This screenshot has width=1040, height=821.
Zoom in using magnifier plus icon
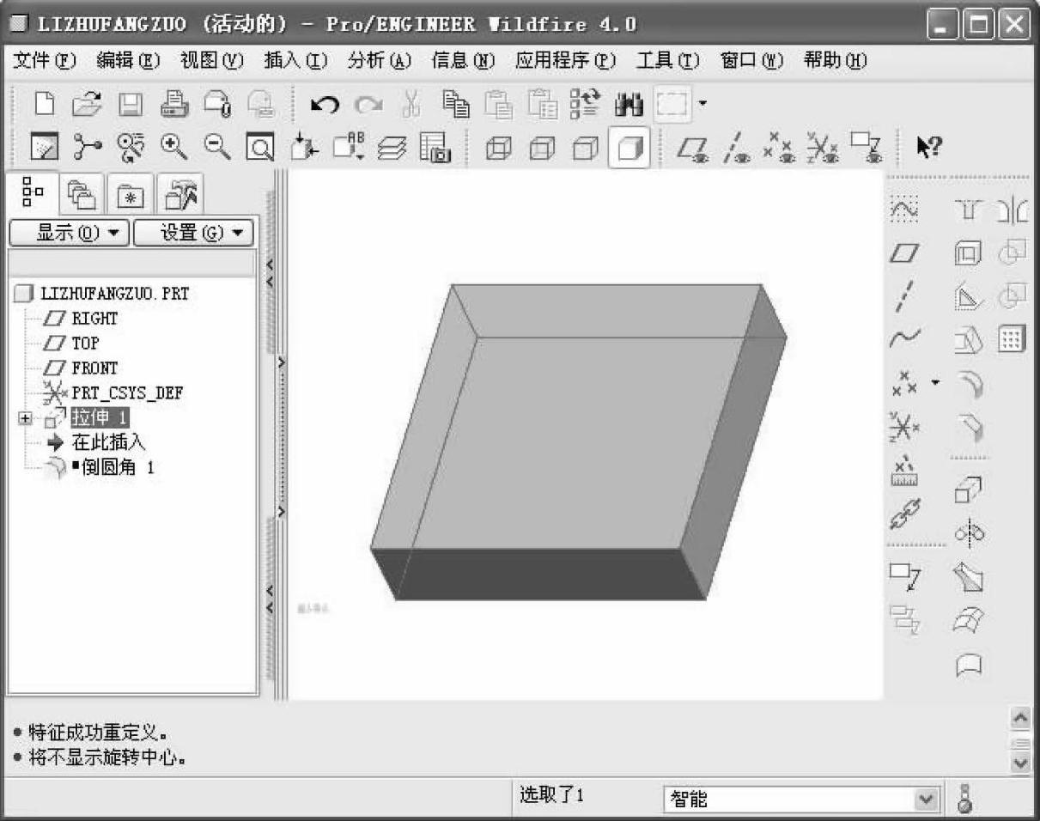tap(174, 149)
